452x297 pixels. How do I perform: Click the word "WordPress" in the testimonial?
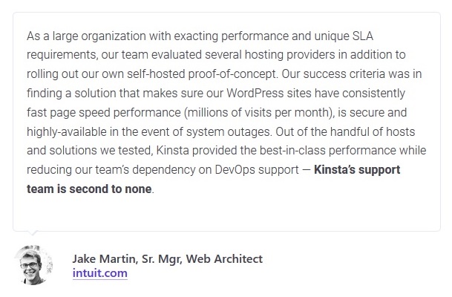255,93
